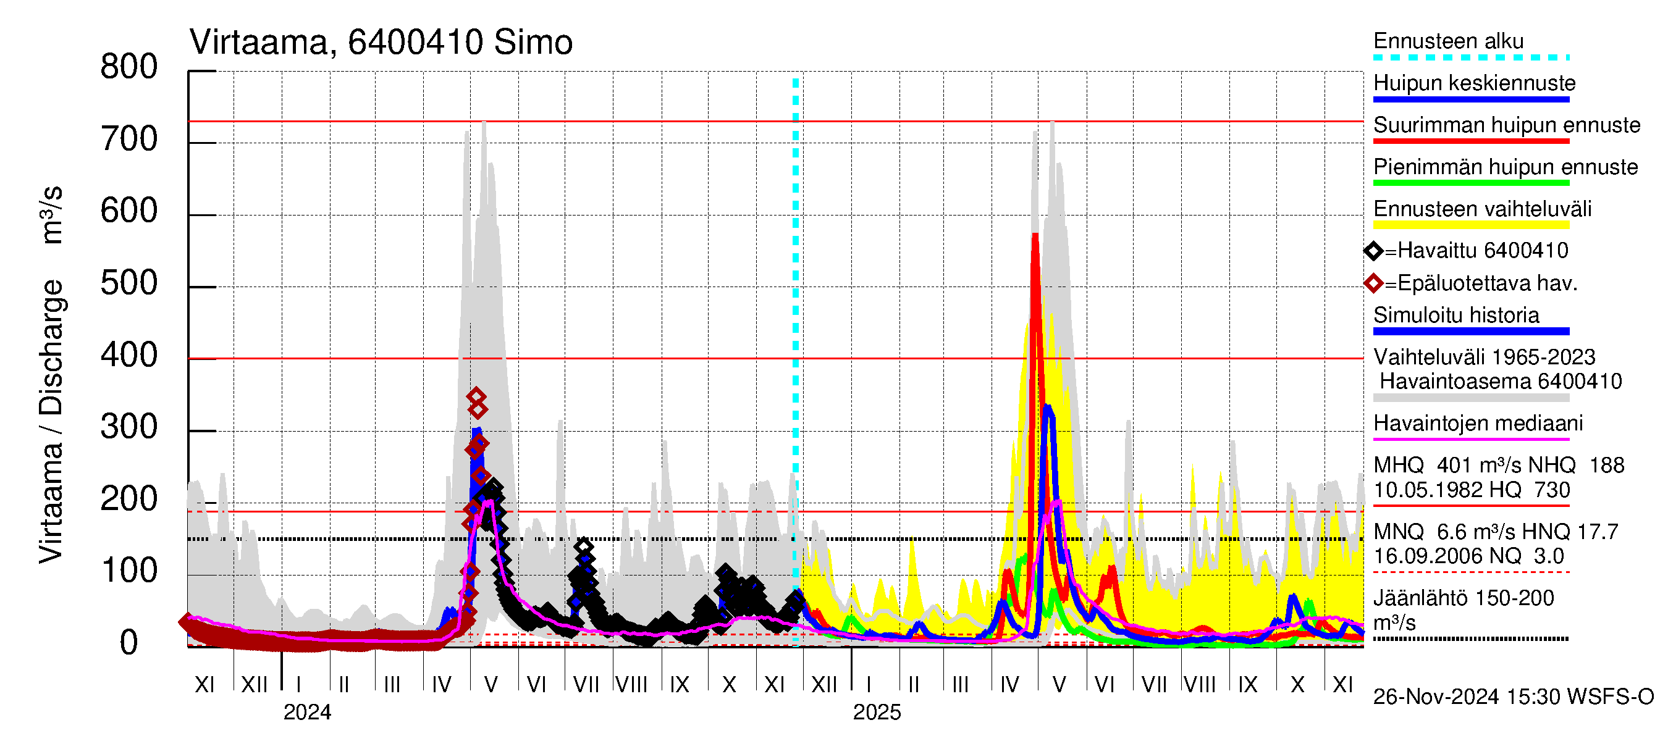This screenshot has width=1668, height=741.
Task: Click the y-axis value 100
Action: tap(129, 571)
